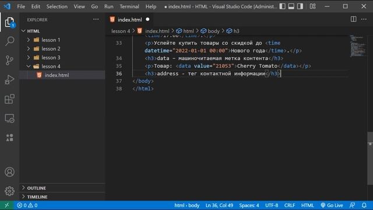
Task: Open the Run and Debug view
Action: click(9, 80)
